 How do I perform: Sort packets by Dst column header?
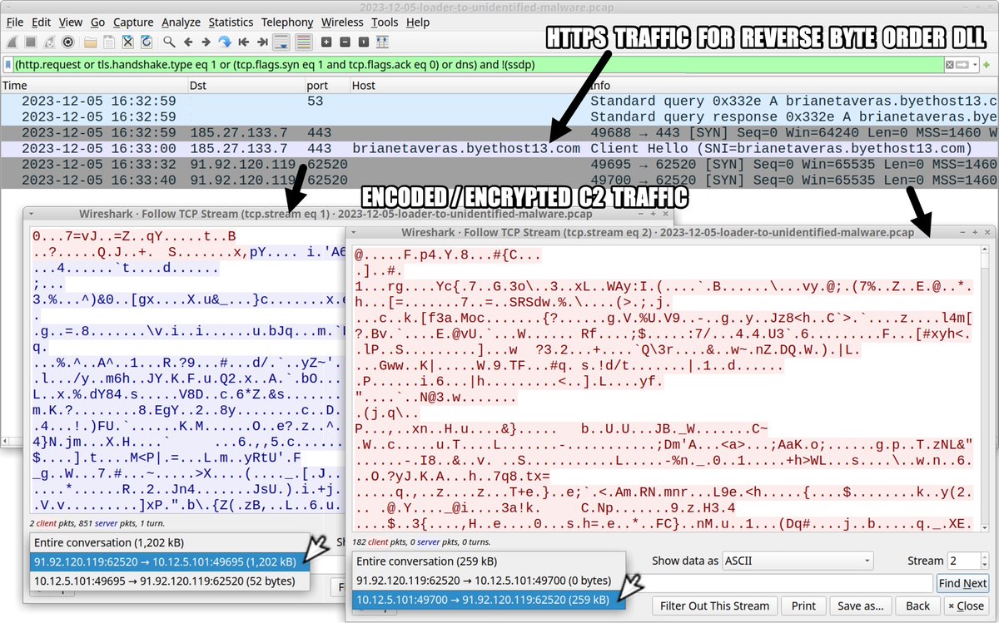pos(245,85)
